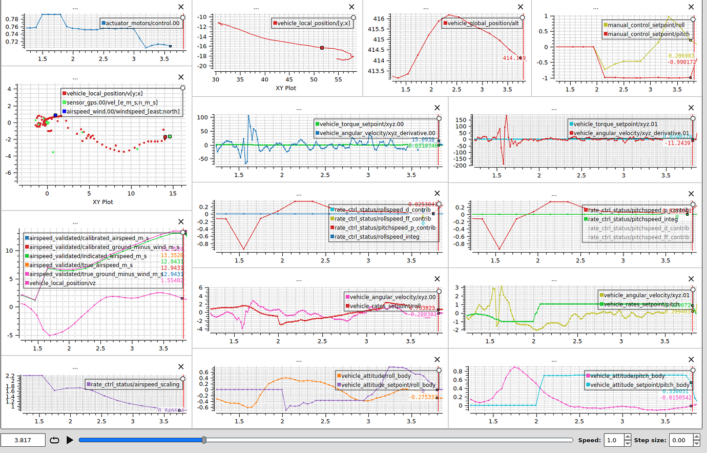The width and height of the screenshot is (707, 453).
Task: Click the legend corner circle on vehicle_attitude/pitch_body plot
Action: tap(693, 370)
